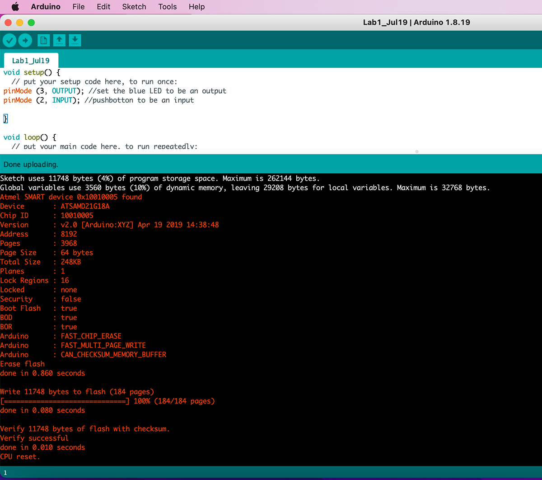Click the 'put your setup code here' comment

click(94, 81)
